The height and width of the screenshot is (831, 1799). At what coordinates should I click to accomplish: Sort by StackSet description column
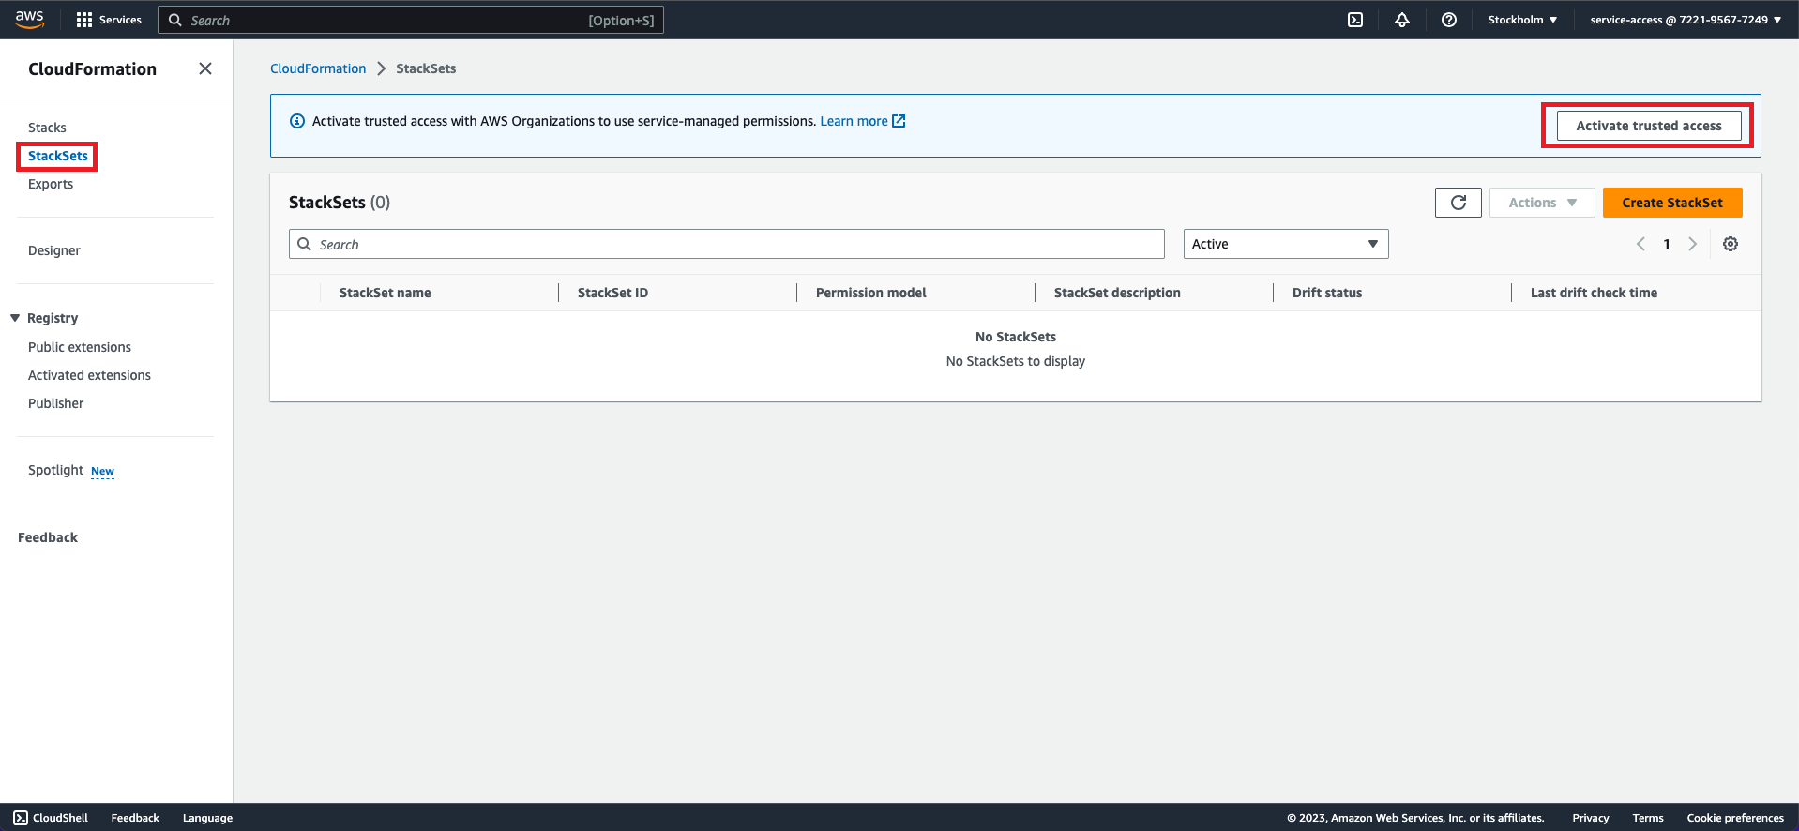click(1117, 293)
